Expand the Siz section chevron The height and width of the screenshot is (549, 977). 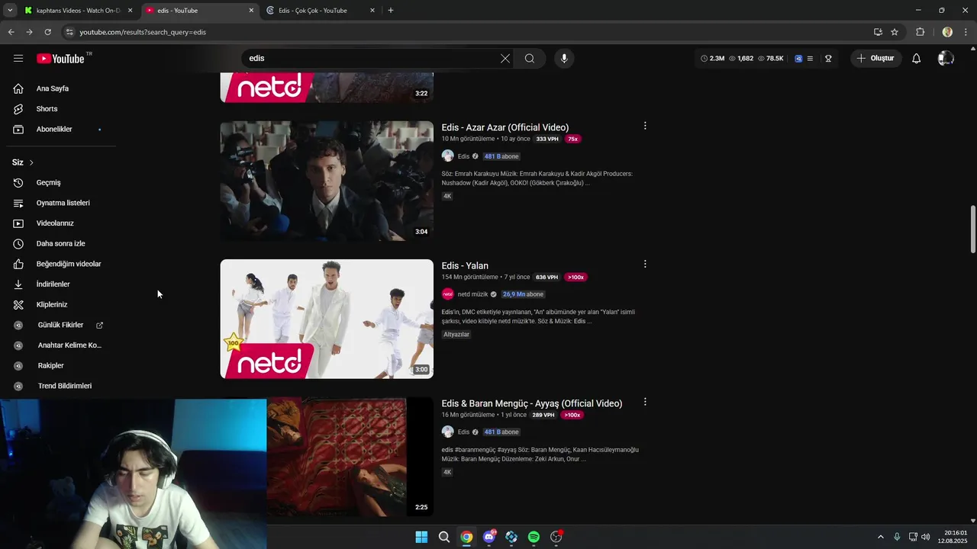click(31, 162)
